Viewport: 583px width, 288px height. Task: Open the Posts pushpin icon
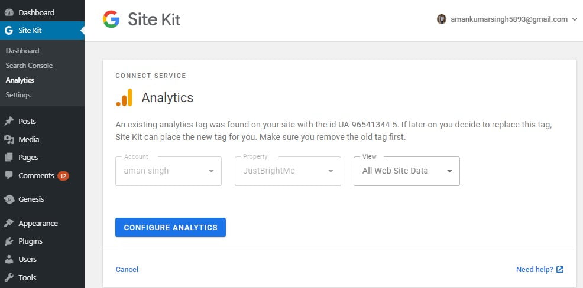point(9,121)
